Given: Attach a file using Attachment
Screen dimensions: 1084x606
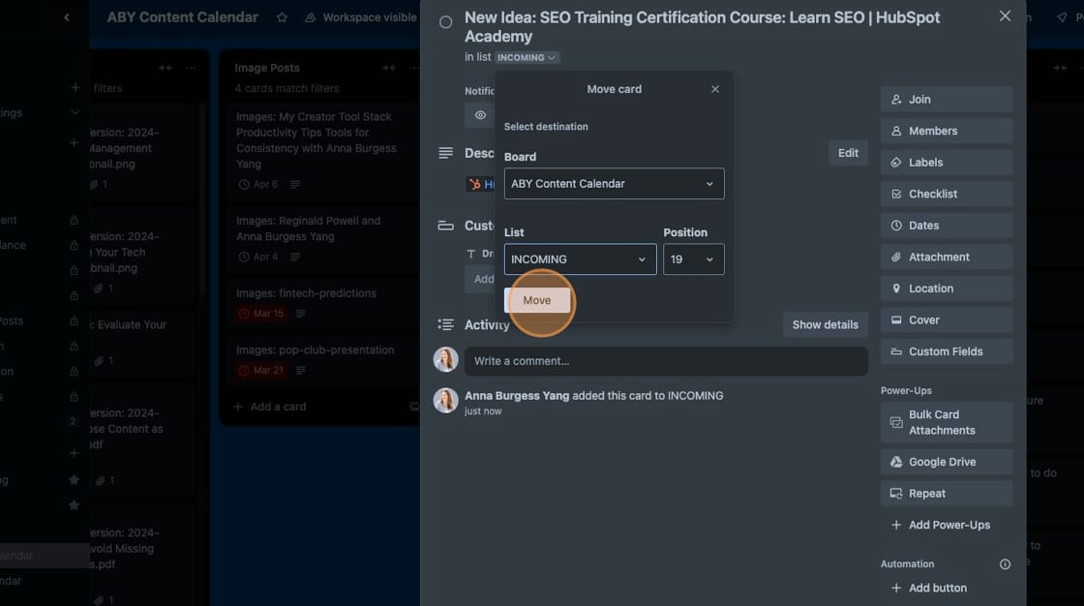Looking at the screenshot, I should [x=945, y=256].
